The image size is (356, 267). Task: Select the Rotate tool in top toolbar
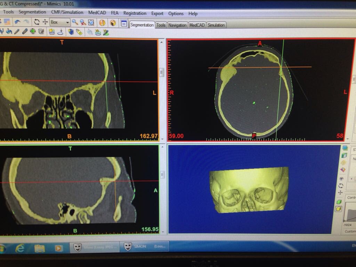pos(37,22)
